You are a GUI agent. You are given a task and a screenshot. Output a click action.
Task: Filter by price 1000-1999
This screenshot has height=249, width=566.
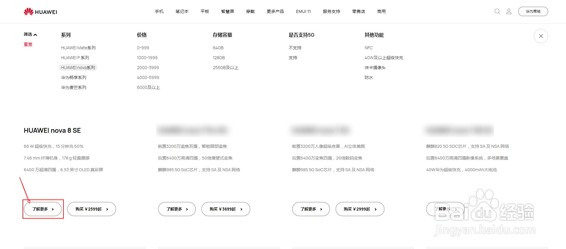pos(147,58)
